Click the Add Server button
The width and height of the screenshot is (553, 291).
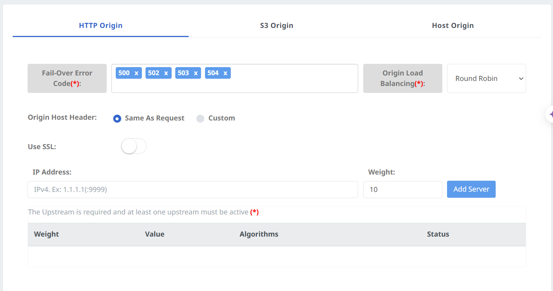coord(471,189)
